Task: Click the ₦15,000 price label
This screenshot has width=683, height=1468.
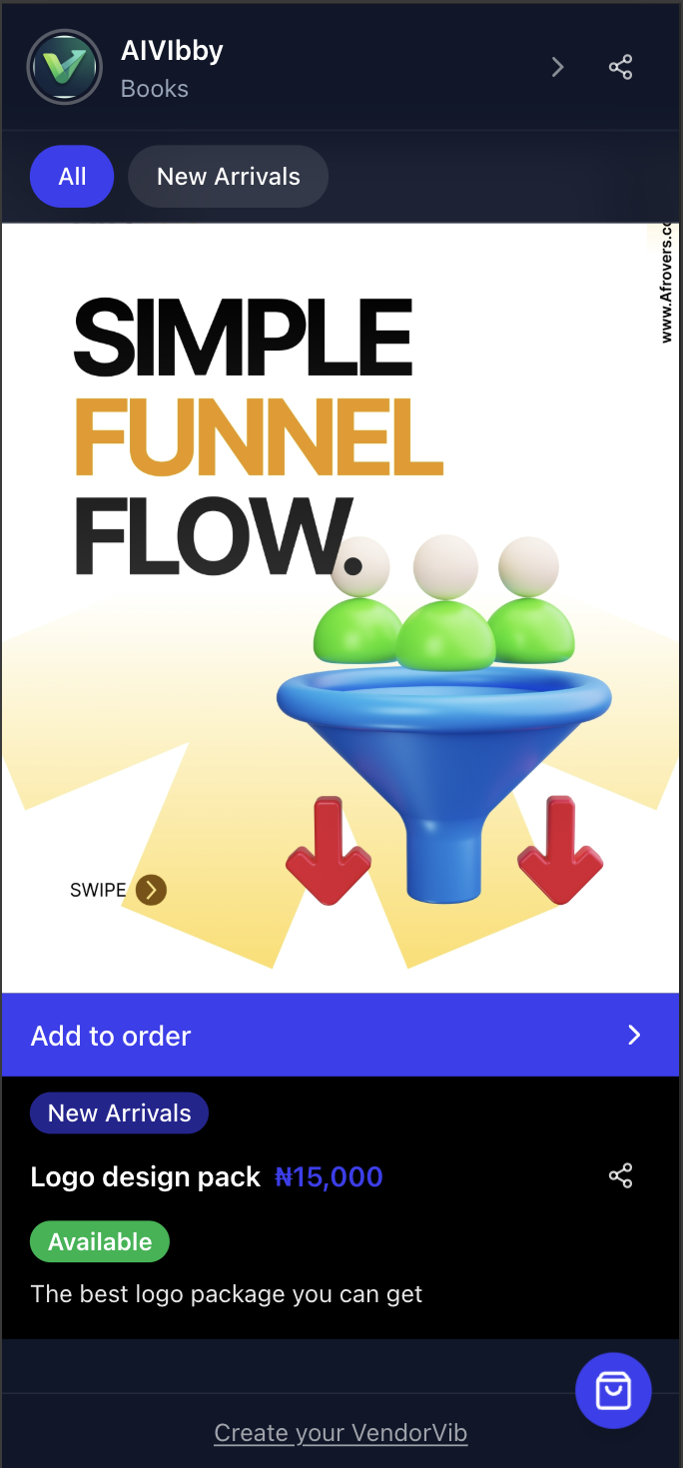Action: (x=329, y=1177)
